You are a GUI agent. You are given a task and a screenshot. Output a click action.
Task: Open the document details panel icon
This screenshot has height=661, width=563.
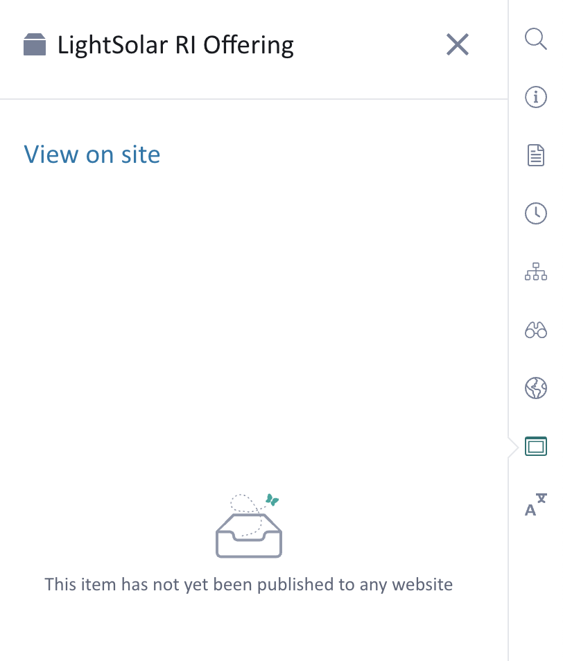click(535, 155)
